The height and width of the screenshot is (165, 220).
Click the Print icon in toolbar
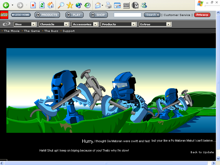click(x=109, y=5)
